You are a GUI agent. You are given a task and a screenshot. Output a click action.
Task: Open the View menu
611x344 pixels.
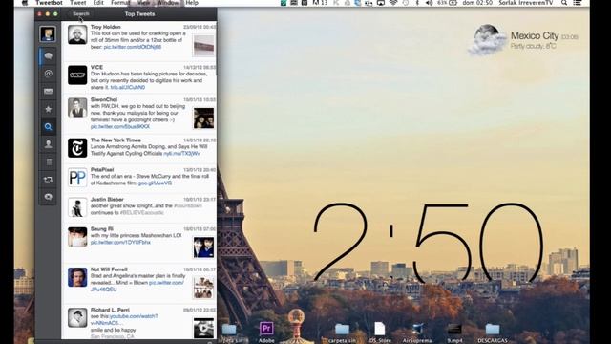[143, 3]
